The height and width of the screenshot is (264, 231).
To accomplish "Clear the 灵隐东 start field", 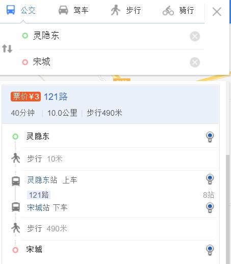I will pos(195,36).
